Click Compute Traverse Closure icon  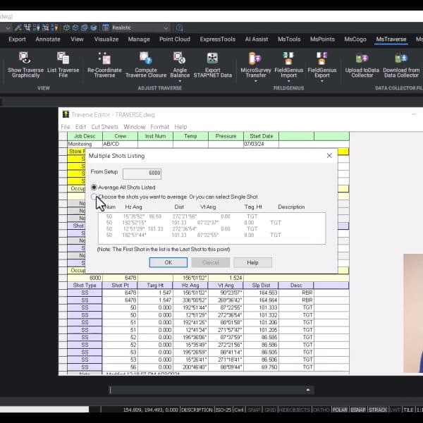(145, 59)
